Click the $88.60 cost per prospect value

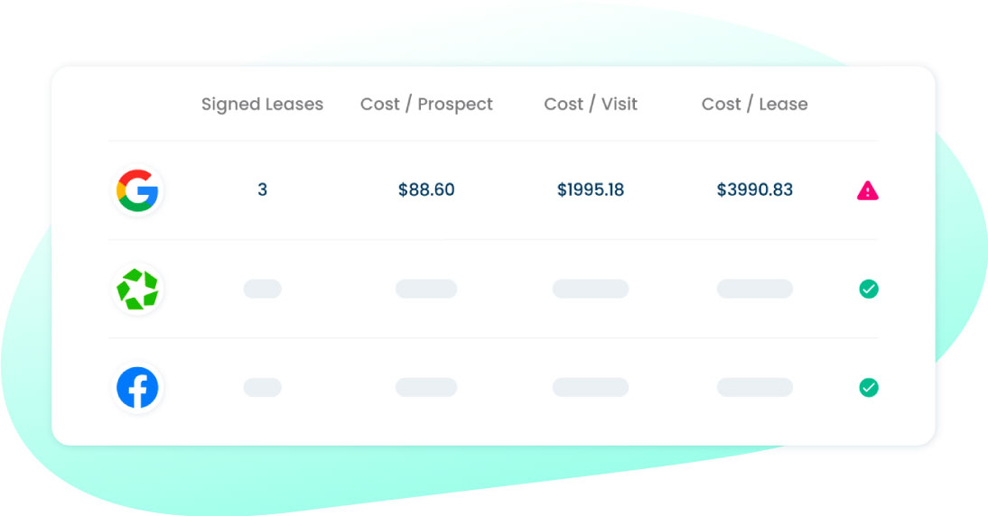tap(426, 189)
